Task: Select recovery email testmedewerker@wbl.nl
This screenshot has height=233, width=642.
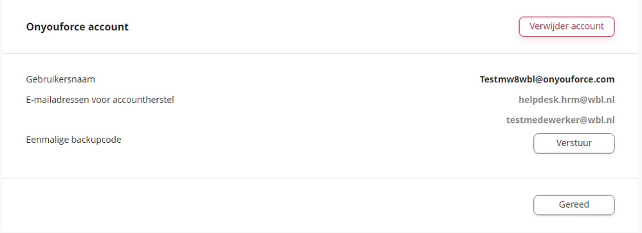Action: (x=560, y=120)
